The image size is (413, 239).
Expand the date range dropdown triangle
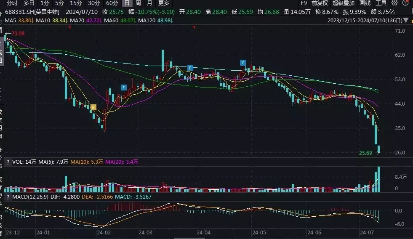tap(406, 20)
